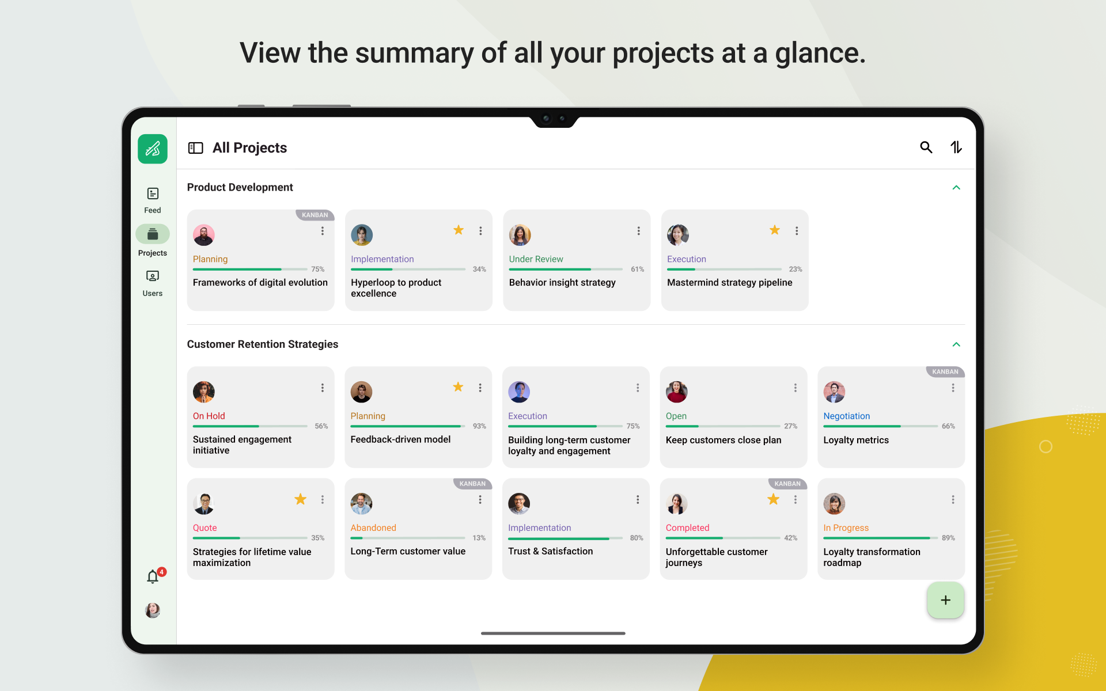Add new project with plus button
1106x691 pixels.
(945, 600)
